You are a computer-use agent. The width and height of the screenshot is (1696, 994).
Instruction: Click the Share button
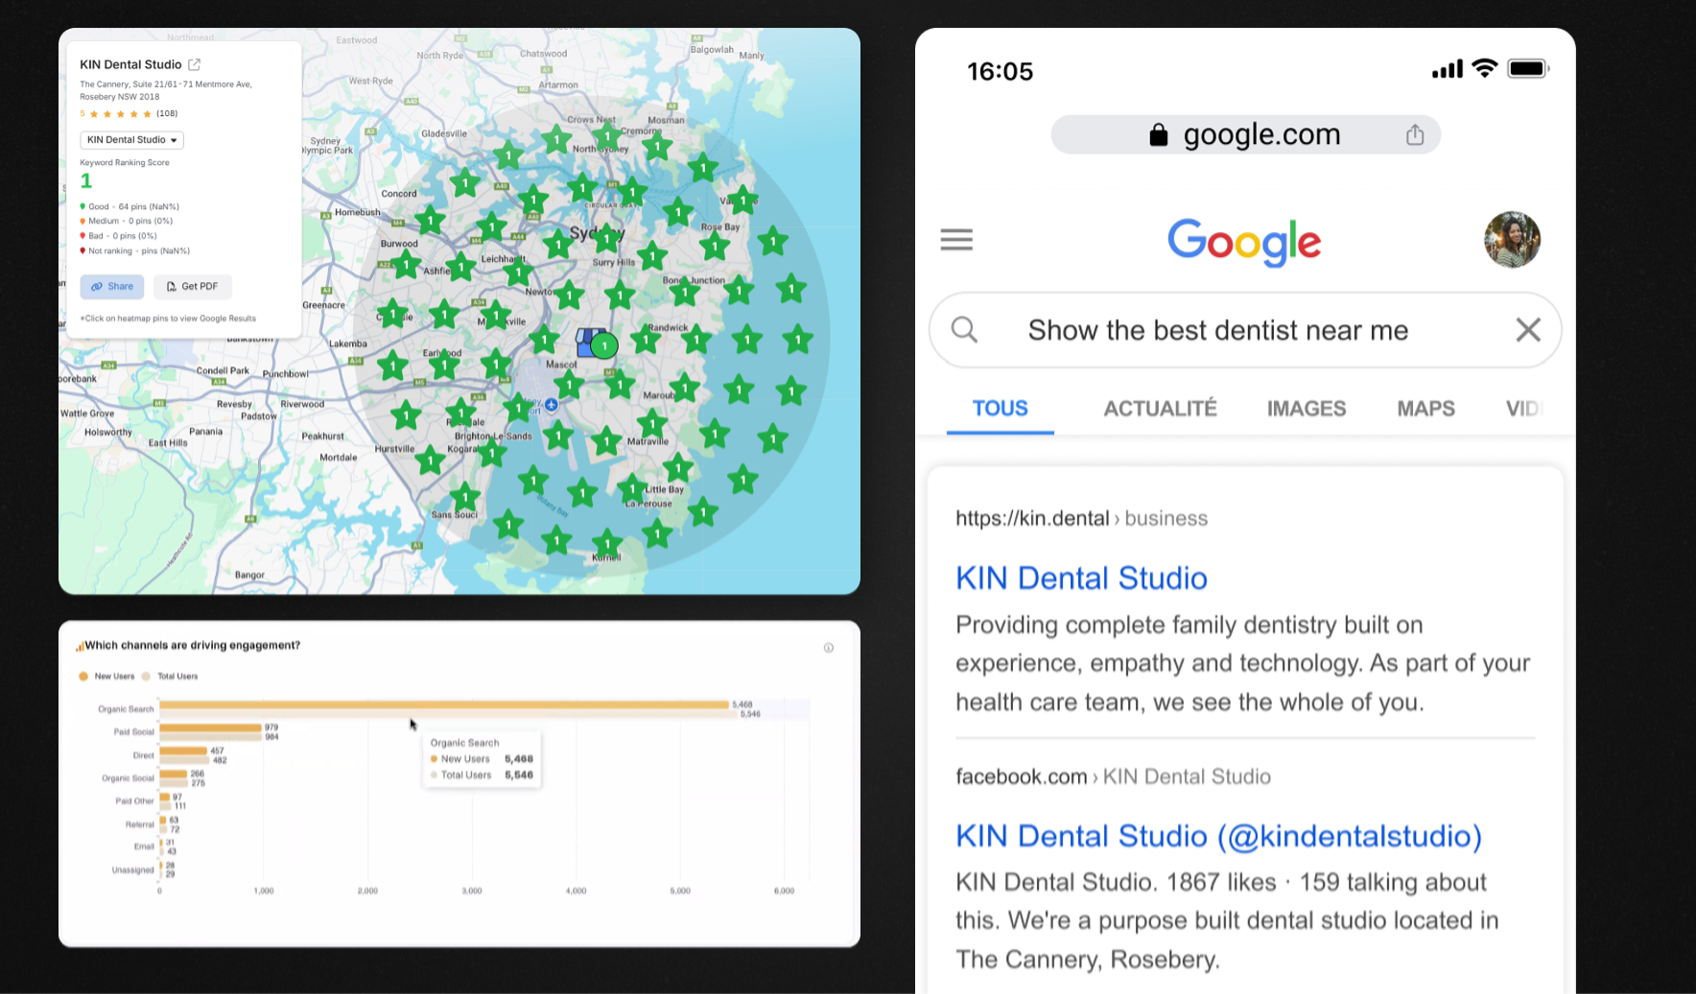point(111,286)
